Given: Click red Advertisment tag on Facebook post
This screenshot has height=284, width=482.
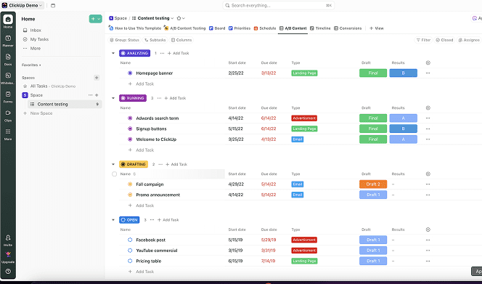Looking at the screenshot, I should pos(304,240).
